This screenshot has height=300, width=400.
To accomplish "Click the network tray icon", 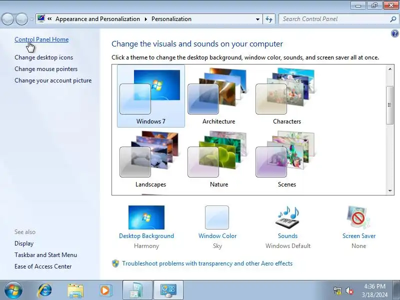I will [x=337, y=290].
